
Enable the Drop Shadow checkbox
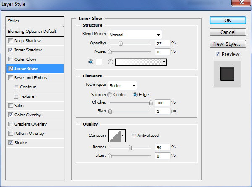[x=10, y=40]
